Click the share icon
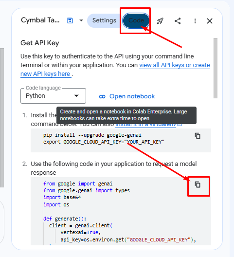This screenshot has width=234, height=257. (x=178, y=21)
